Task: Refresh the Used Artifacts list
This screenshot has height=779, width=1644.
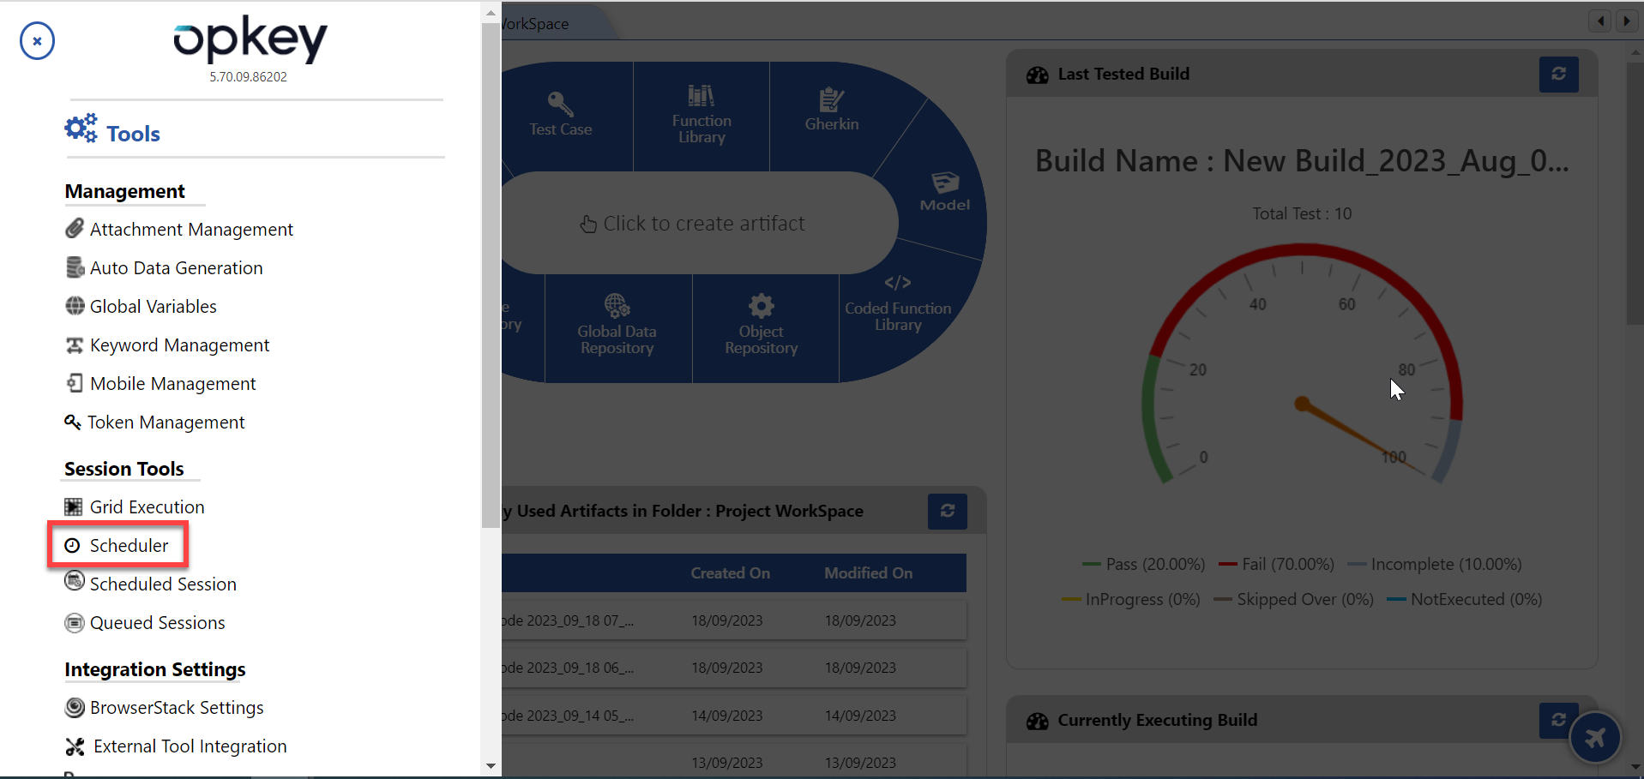Action: tap(947, 511)
